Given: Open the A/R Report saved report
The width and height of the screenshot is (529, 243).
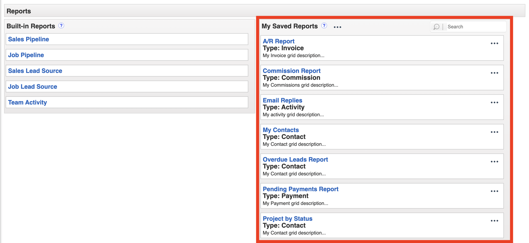Looking at the screenshot, I should point(278,41).
